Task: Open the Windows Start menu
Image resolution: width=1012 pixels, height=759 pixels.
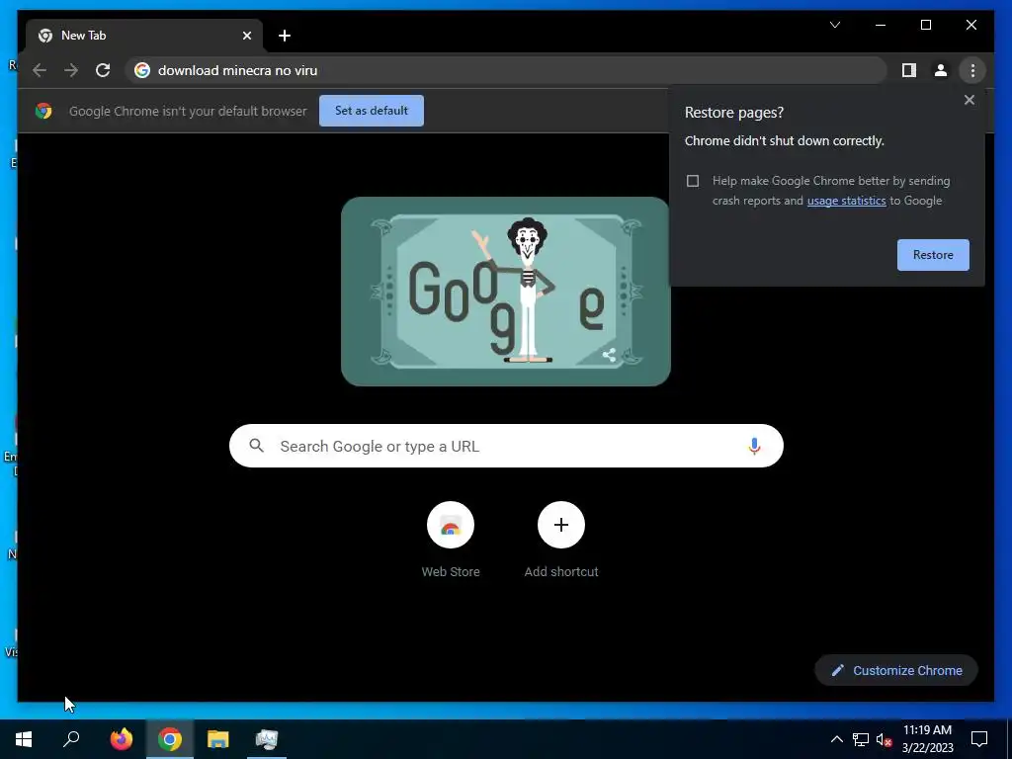Action: click(24, 739)
